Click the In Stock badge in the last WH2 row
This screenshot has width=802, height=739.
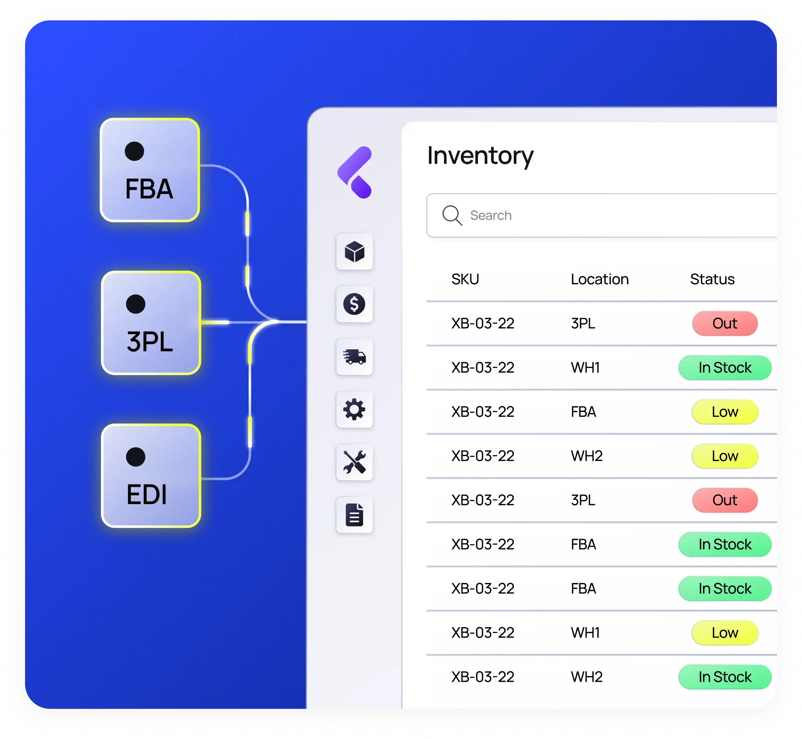click(725, 677)
